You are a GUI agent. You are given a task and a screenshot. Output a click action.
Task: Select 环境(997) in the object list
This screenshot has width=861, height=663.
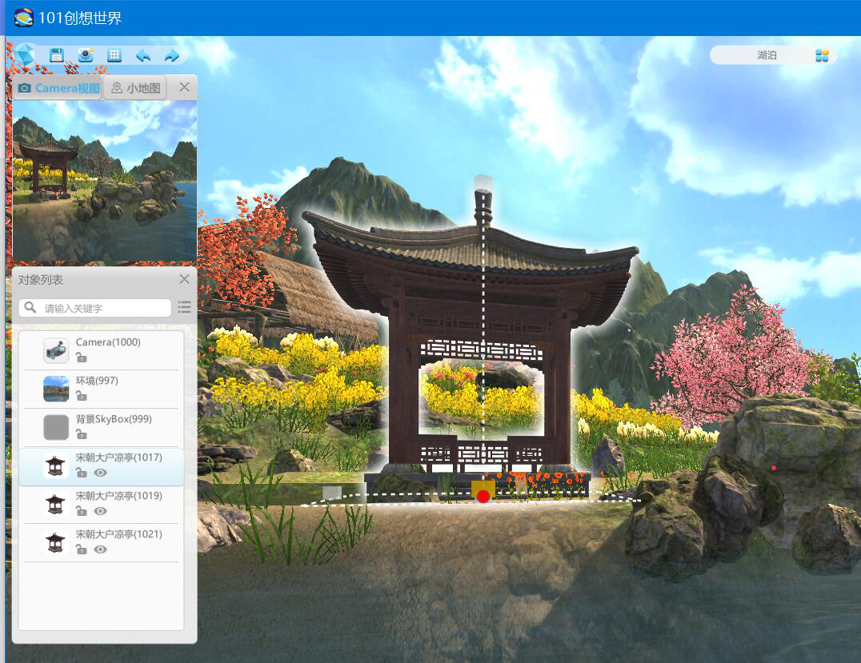tap(101, 389)
